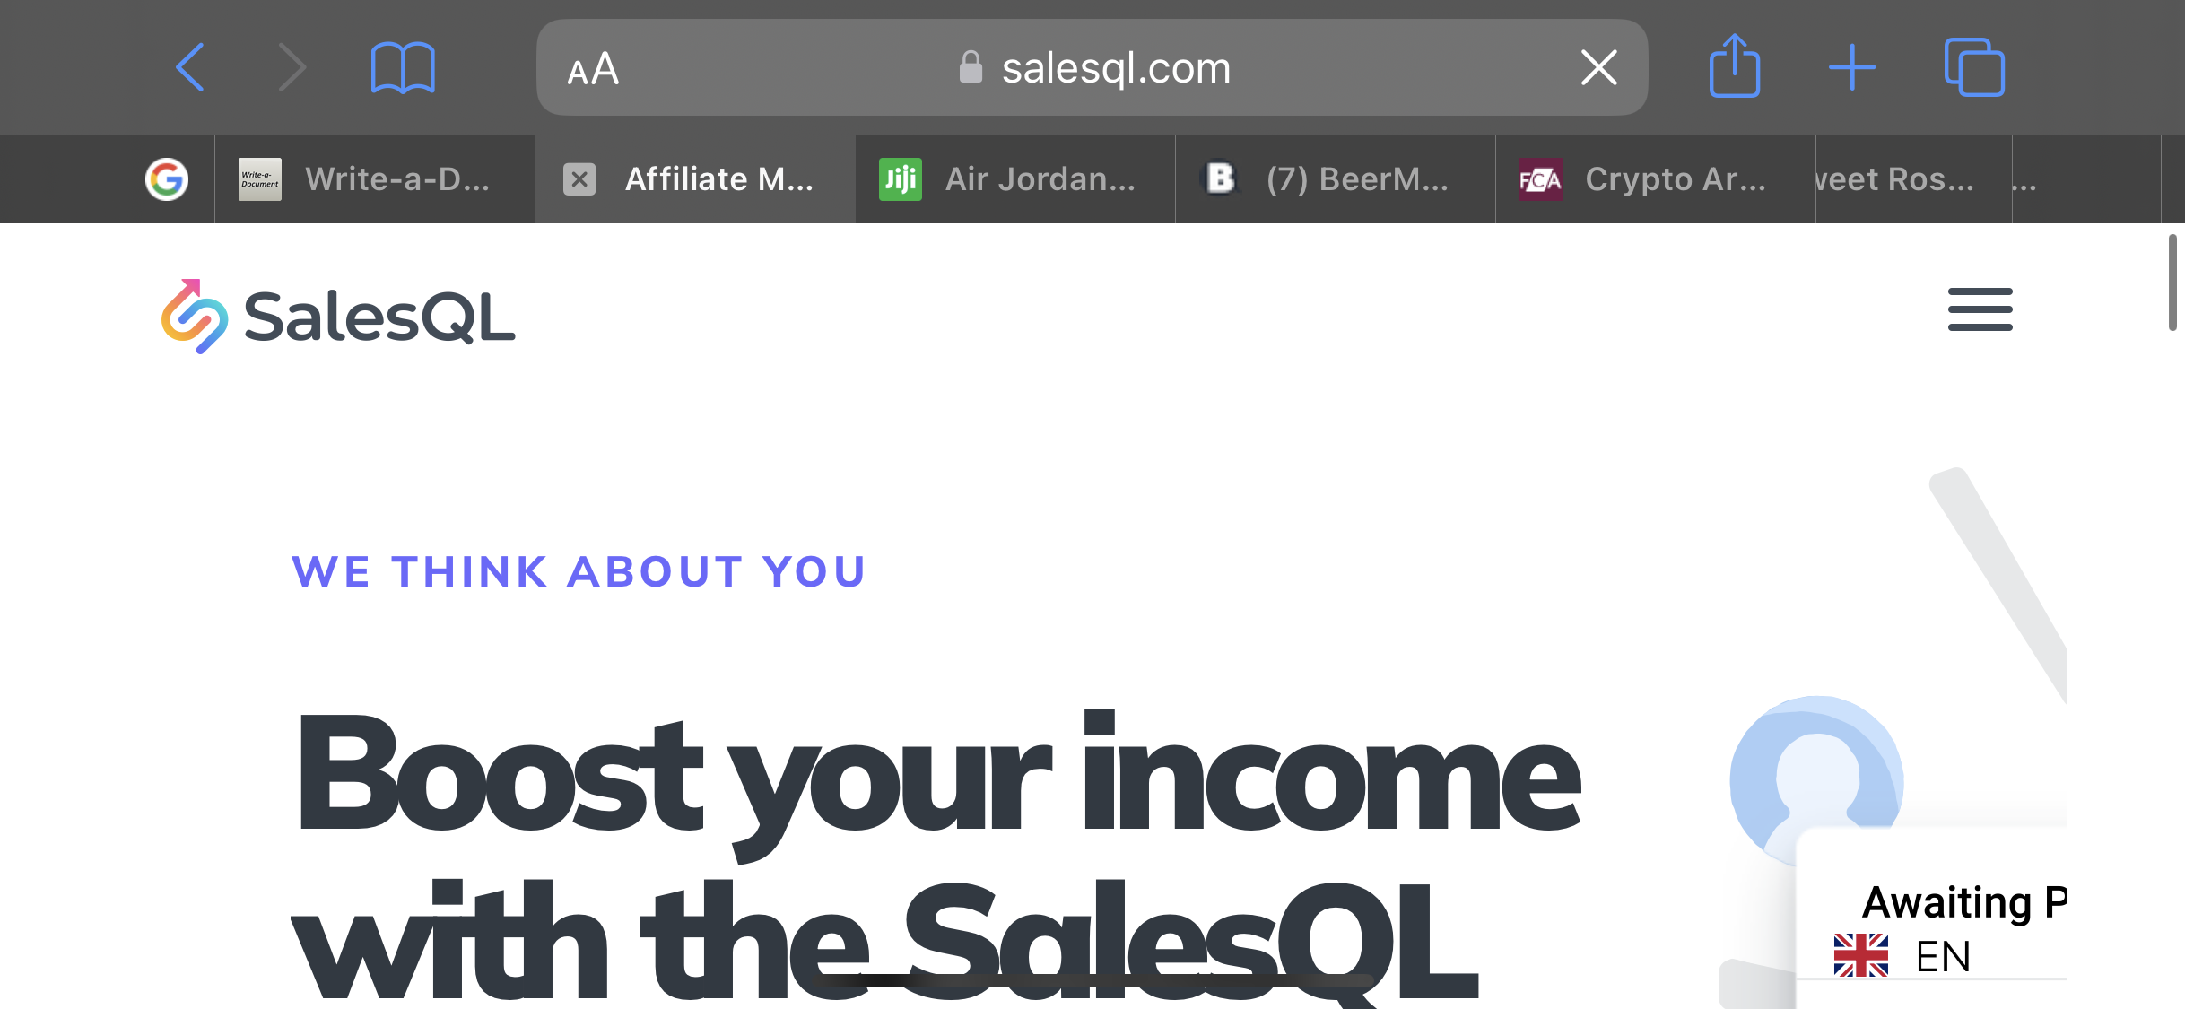
Task: Switch to the ...veet Ros... tab
Action: 1914,179
